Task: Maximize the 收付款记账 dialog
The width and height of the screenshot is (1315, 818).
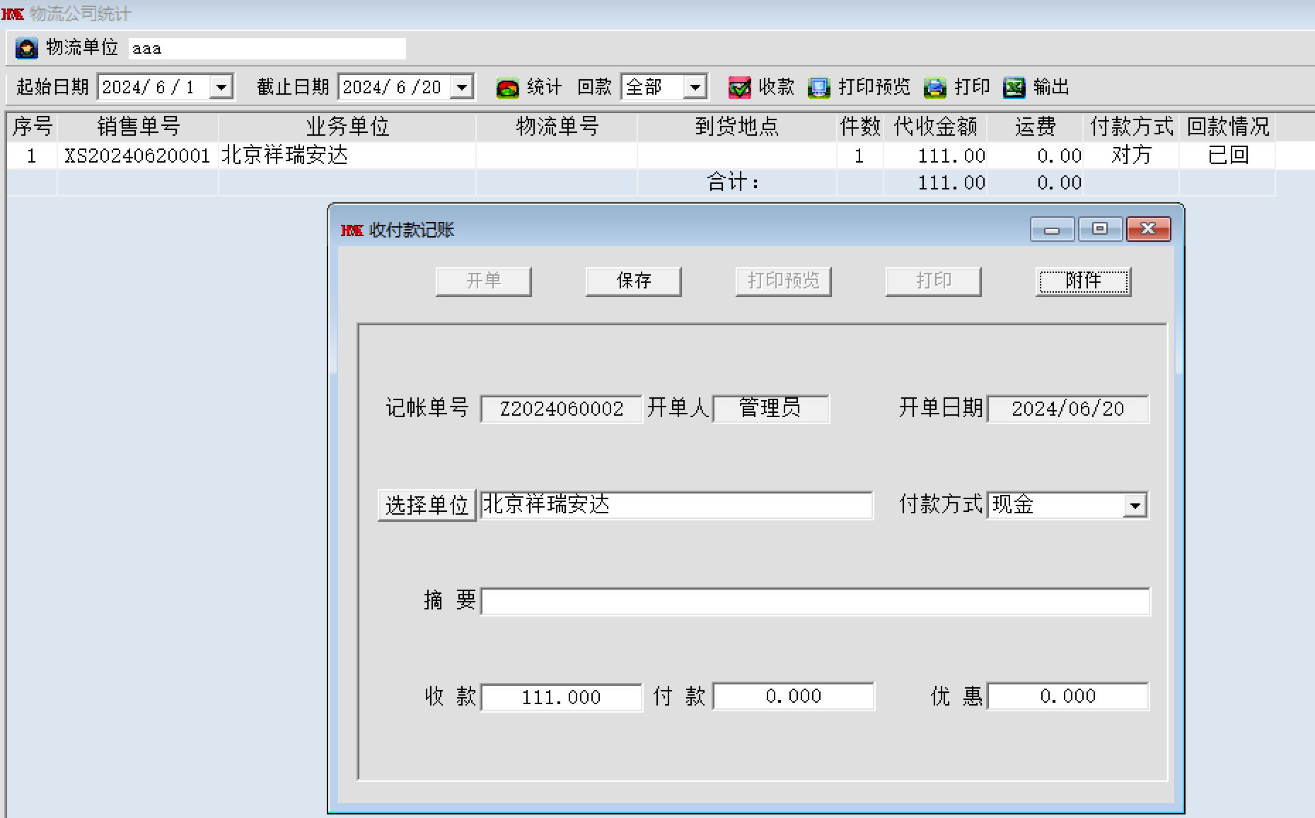Action: 1100,229
